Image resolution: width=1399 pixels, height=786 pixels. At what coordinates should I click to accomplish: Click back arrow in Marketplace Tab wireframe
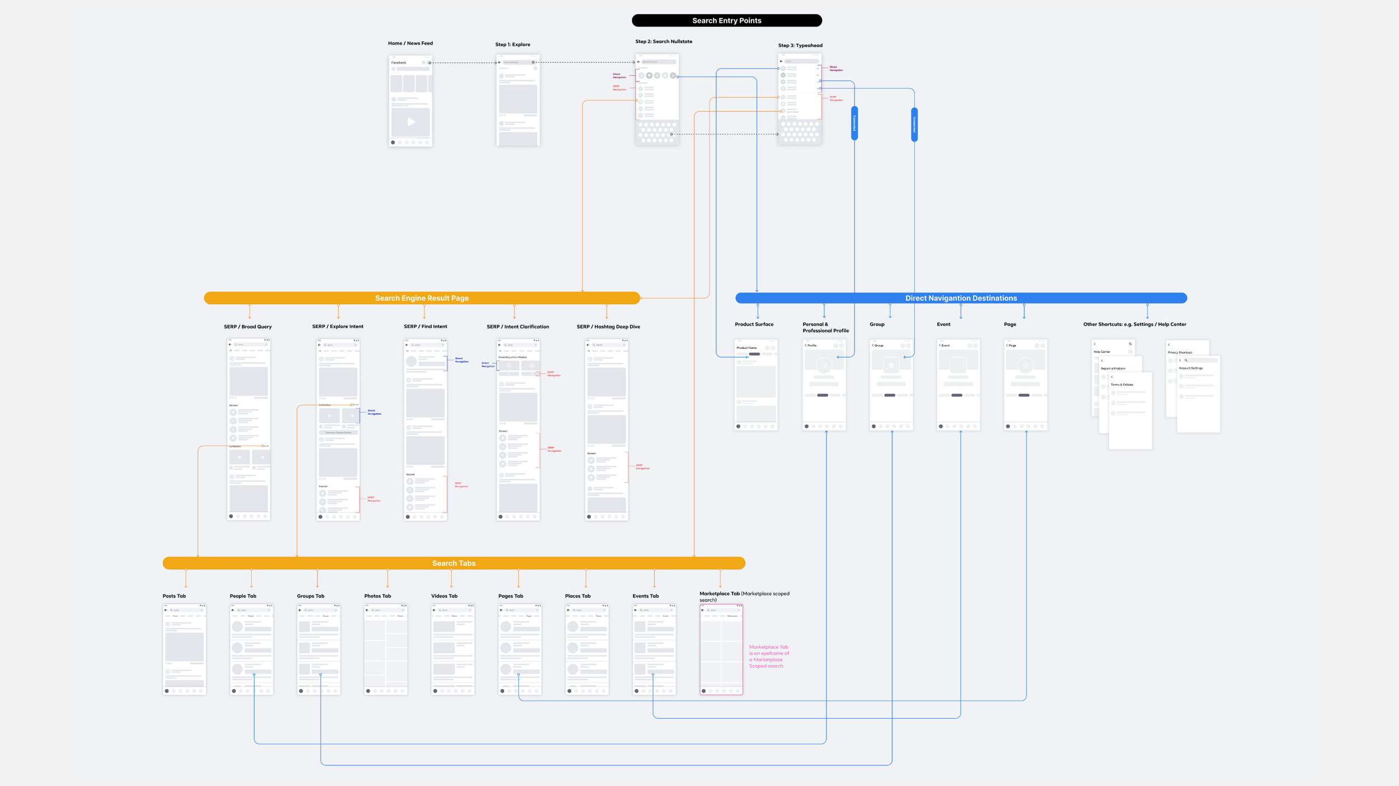[703, 610]
